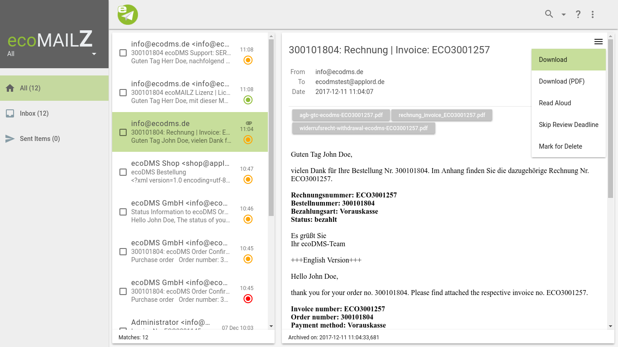Click the inbox tray icon in sidebar
Viewport: 618px width, 347px height.
pyautogui.click(x=10, y=113)
